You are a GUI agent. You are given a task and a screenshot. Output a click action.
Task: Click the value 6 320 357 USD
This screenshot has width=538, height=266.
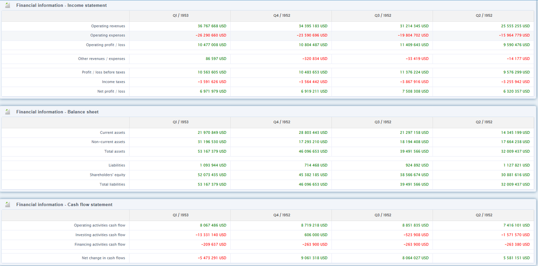pyautogui.click(x=517, y=91)
